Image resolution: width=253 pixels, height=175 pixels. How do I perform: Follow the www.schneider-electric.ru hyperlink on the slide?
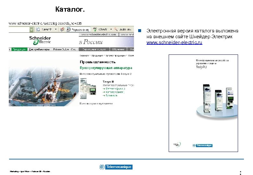(174, 42)
